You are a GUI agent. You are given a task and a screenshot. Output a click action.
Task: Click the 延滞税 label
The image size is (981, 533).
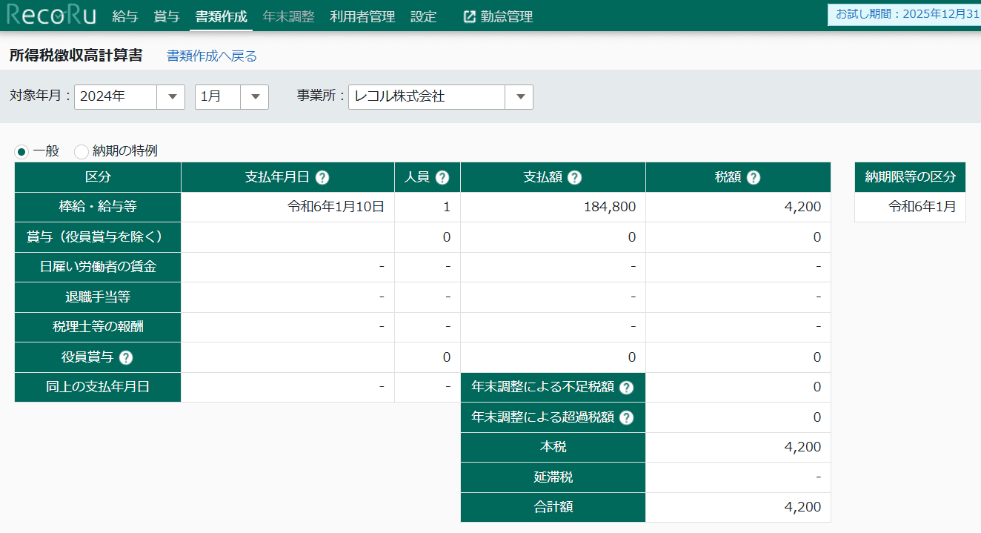pos(553,477)
